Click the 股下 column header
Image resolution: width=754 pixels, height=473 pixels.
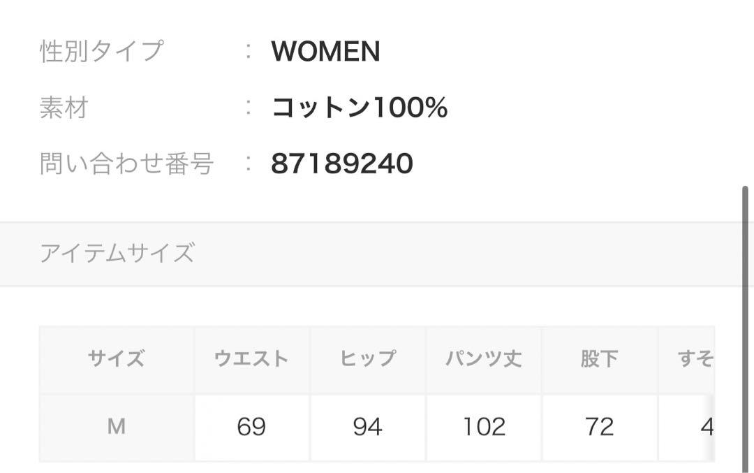(600, 359)
